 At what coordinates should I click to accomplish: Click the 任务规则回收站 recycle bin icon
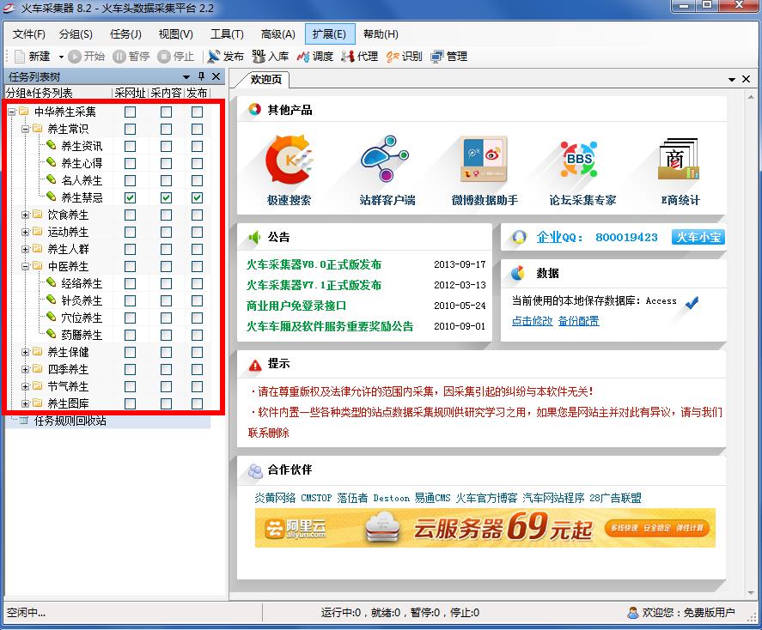coord(23,421)
